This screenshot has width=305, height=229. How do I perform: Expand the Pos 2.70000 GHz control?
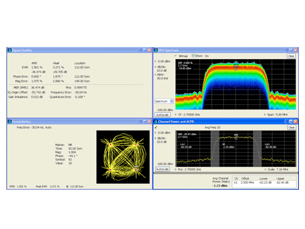(x=176, y=169)
